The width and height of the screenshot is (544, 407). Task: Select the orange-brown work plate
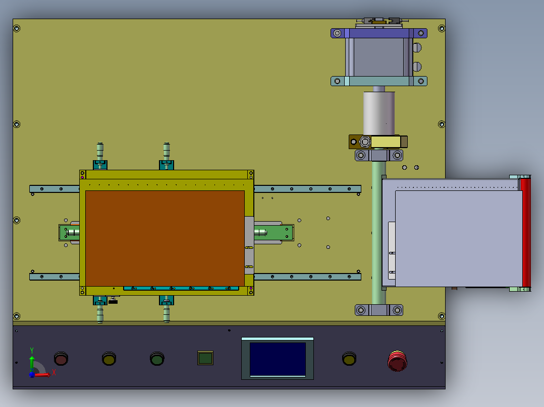click(x=165, y=238)
